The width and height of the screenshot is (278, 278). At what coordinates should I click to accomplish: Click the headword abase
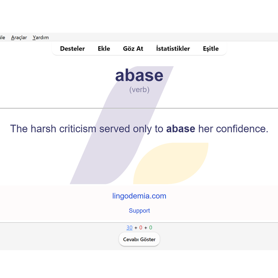pos(139,75)
